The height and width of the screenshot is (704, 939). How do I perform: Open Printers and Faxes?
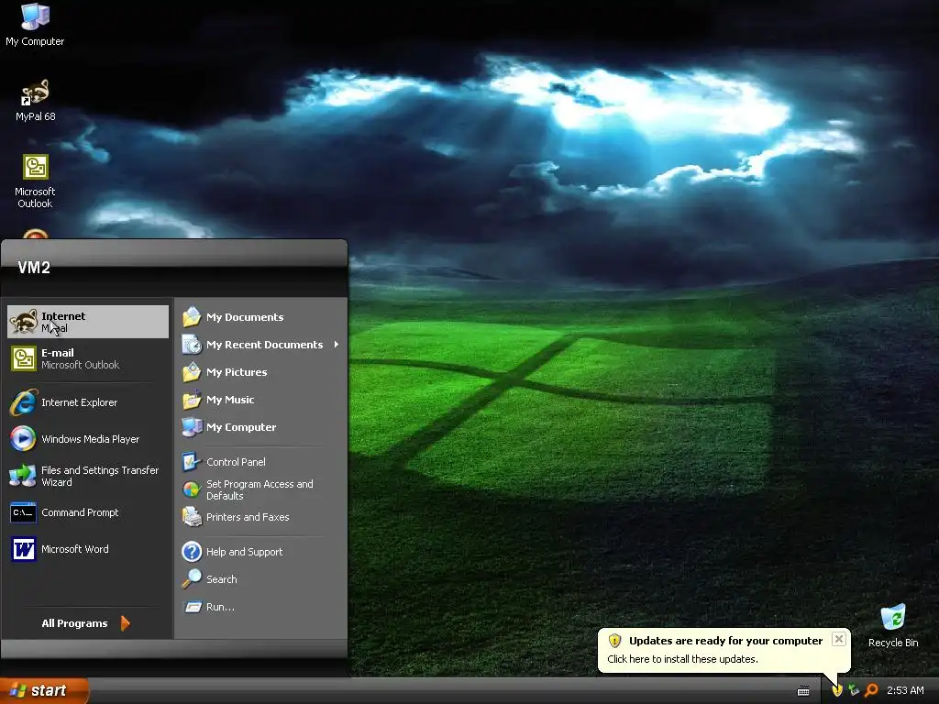click(261, 517)
